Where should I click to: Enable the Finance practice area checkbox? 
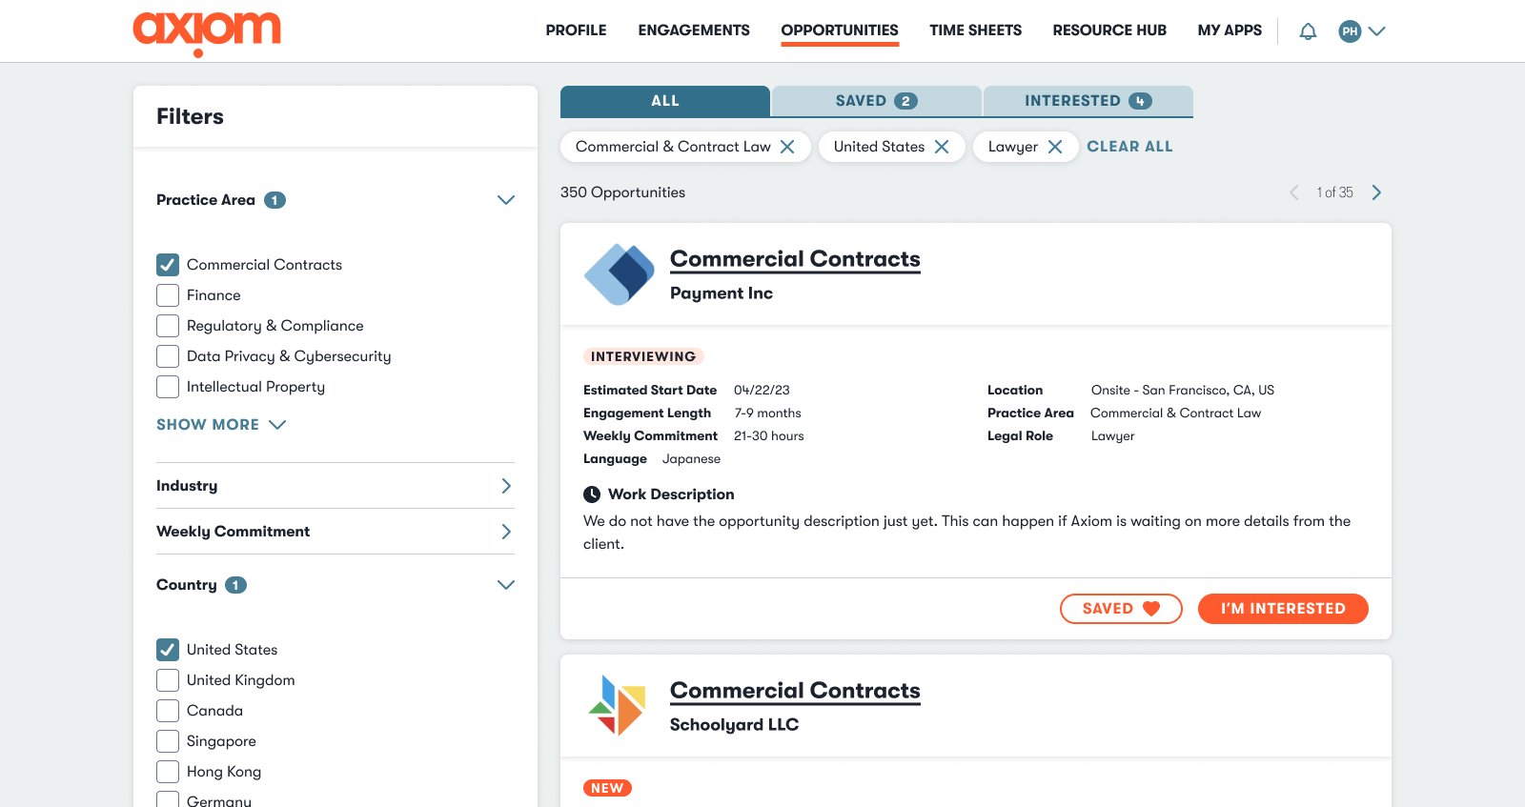pyautogui.click(x=168, y=295)
